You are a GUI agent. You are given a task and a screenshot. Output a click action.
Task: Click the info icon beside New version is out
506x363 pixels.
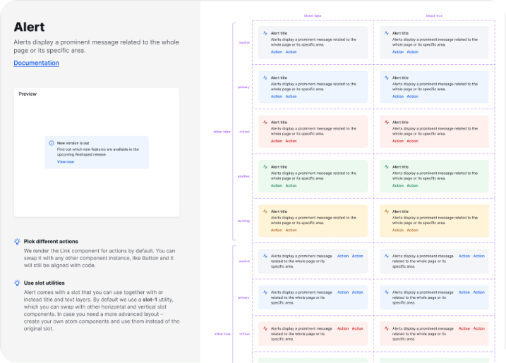52,143
